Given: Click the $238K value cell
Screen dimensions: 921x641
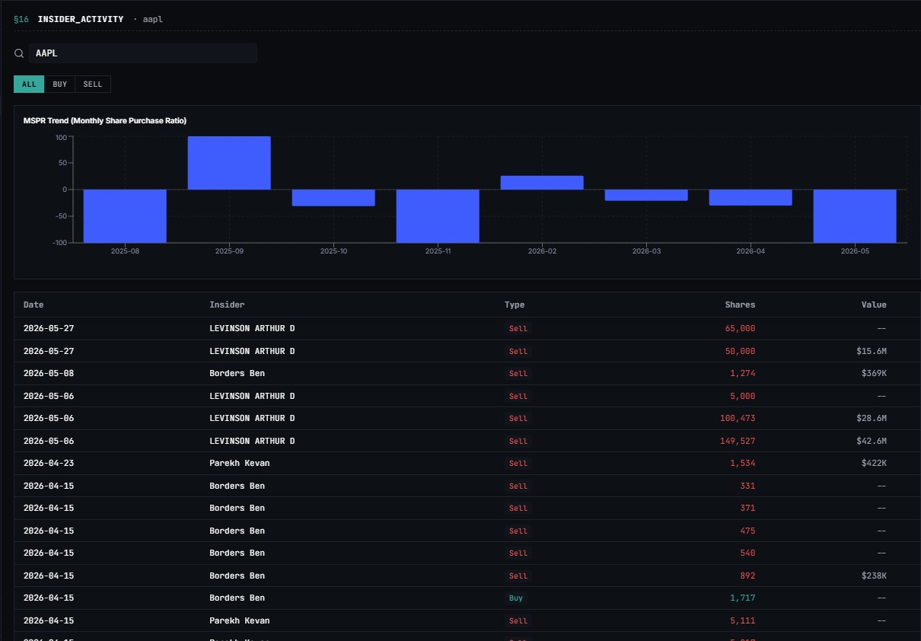Looking at the screenshot, I should coord(874,576).
